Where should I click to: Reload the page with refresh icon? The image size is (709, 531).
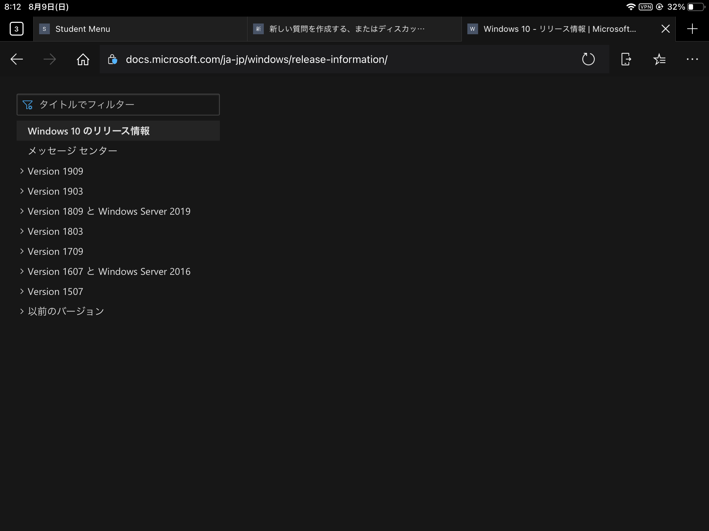pos(588,59)
